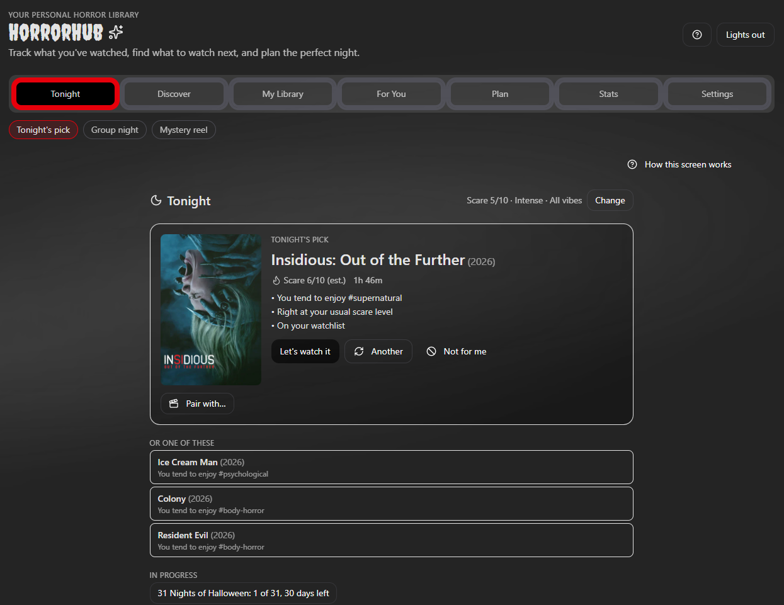Open the My Library tab
This screenshot has width=784, height=605.
(283, 94)
